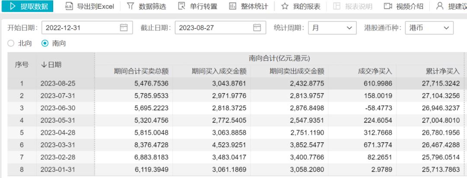The width and height of the screenshot is (467, 178).
Task: Click the 截止日期 input field
Action: 213,28
